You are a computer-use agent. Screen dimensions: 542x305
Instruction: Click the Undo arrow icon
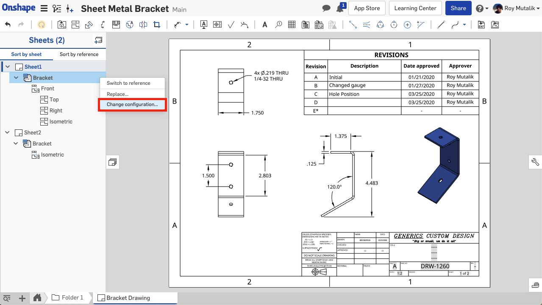pyautogui.click(x=8, y=25)
